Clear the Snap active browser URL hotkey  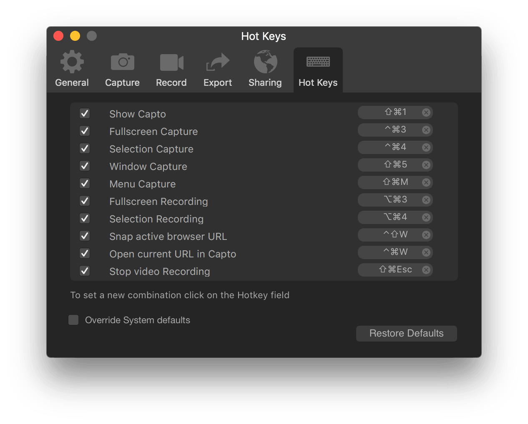426,235
